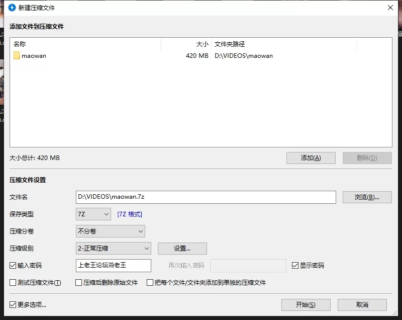This screenshot has height=320, width=402.
Task: Toggle the 输入密码 checkbox
Action: pos(13,265)
